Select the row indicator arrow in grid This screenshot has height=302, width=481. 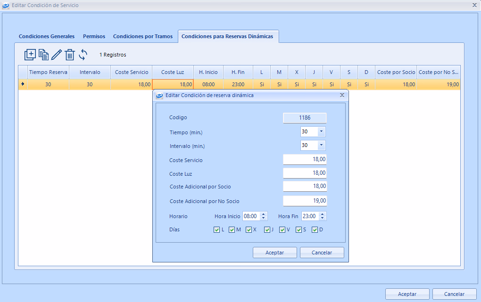[x=23, y=84]
